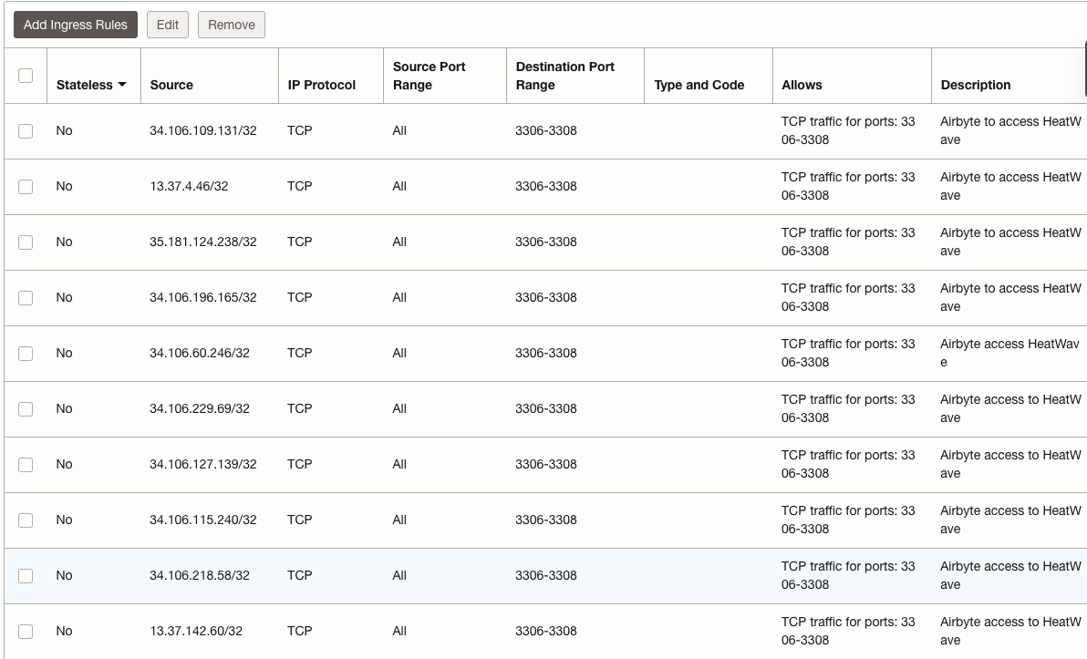Image resolution: width=1087 pixels, height=659 pixels.
Task: Check the highlighted 34.106.218.58/32 row
Action: click(26, 575)
